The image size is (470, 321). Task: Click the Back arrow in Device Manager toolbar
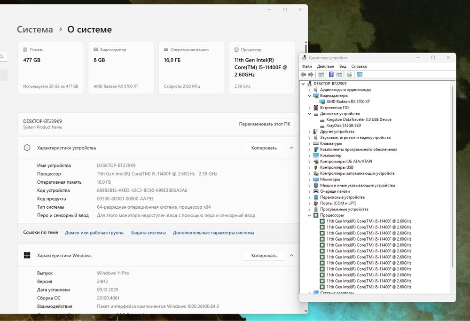(x=304, y=75)
